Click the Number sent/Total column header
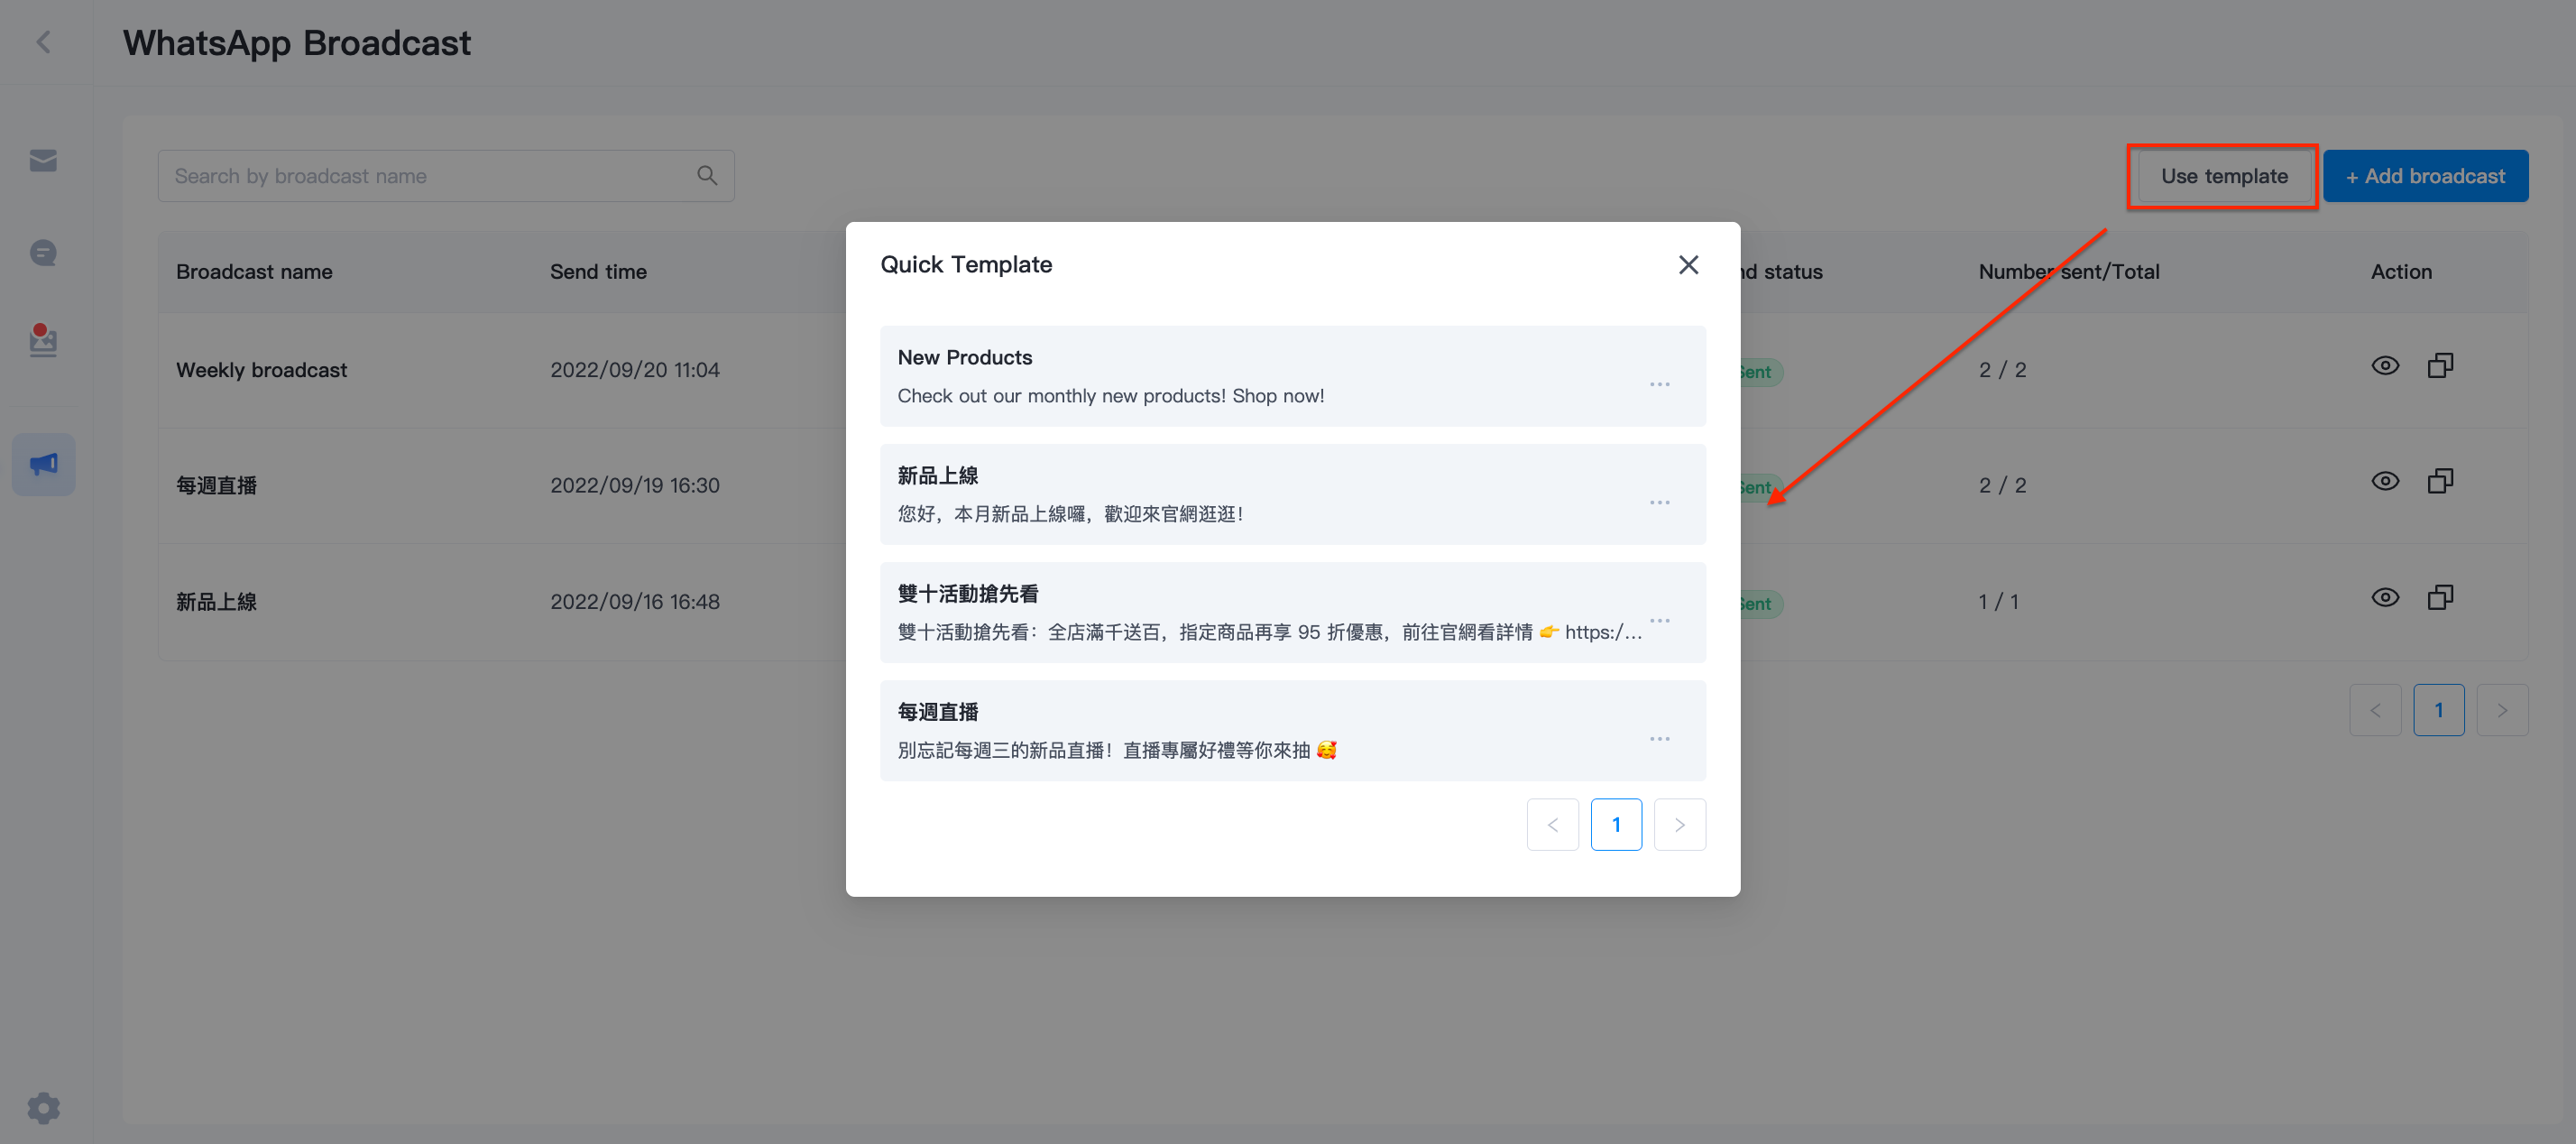The image size is (2576, 1144). (x=2069, y=272)
